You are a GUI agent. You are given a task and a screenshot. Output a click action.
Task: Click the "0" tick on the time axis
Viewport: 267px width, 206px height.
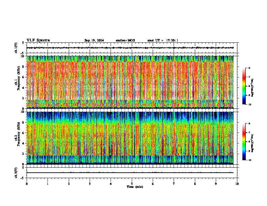[x=27, y=184]
